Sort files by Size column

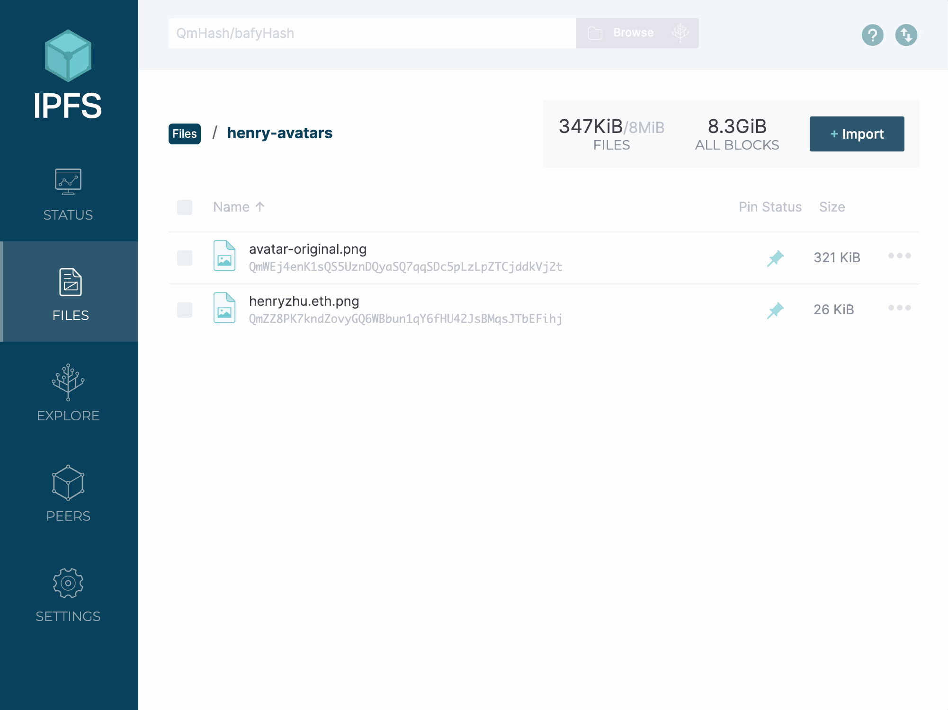coord(832,207)
